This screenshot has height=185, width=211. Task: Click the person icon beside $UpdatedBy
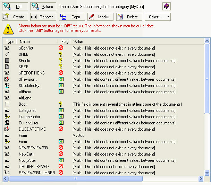[x=7, y=86]
